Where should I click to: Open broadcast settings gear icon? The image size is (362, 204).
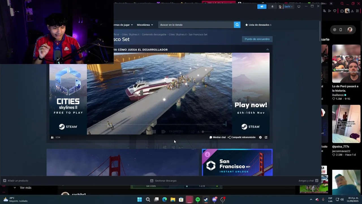click(x=260, y=137)
